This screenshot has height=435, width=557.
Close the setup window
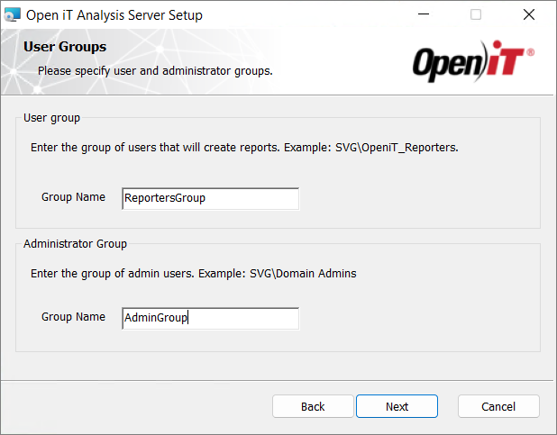(529, 14)
